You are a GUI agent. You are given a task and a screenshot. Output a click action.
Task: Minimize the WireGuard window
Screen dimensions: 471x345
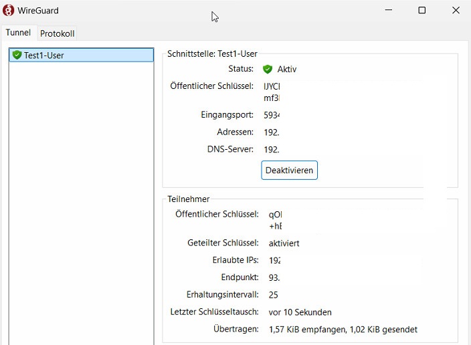point(390,10)
